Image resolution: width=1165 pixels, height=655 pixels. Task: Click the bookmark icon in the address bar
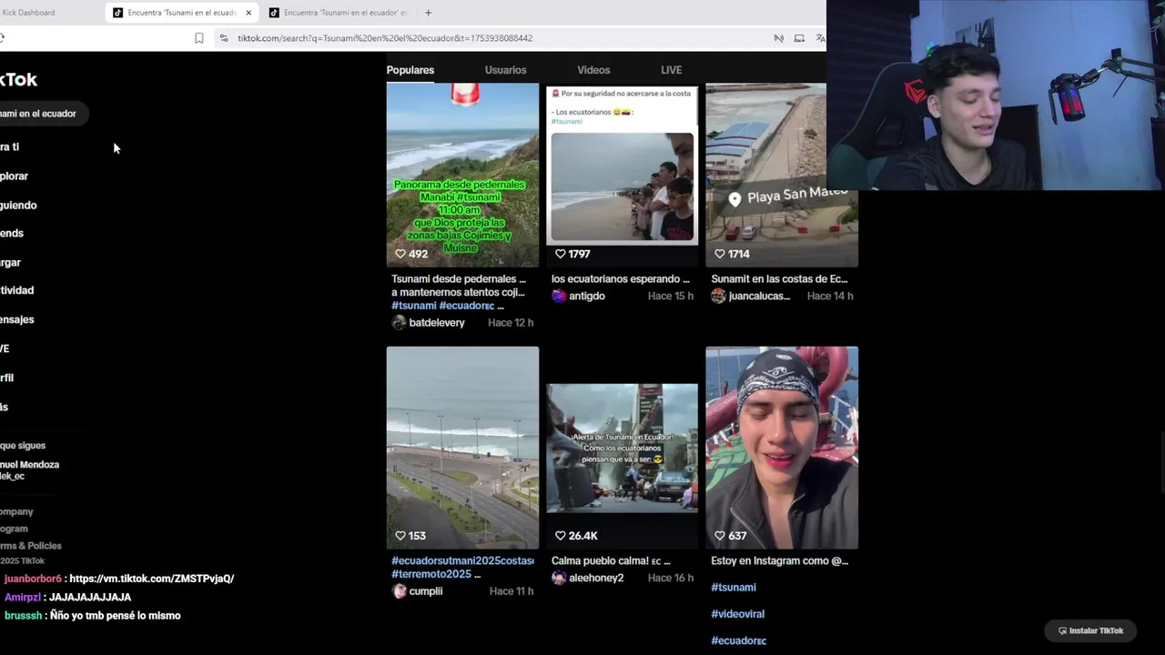pyautogui.click(x=199, y=38)
